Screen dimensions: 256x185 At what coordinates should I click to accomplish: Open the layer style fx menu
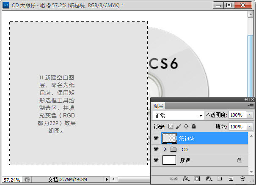[185, 179]
